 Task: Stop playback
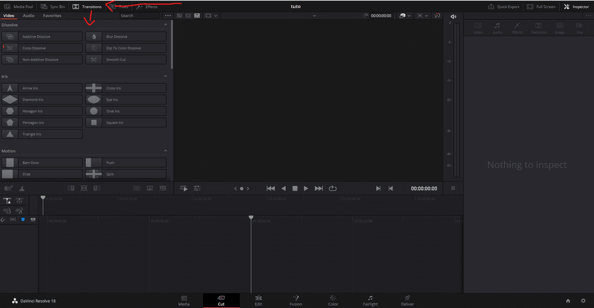tap(295, 188)
